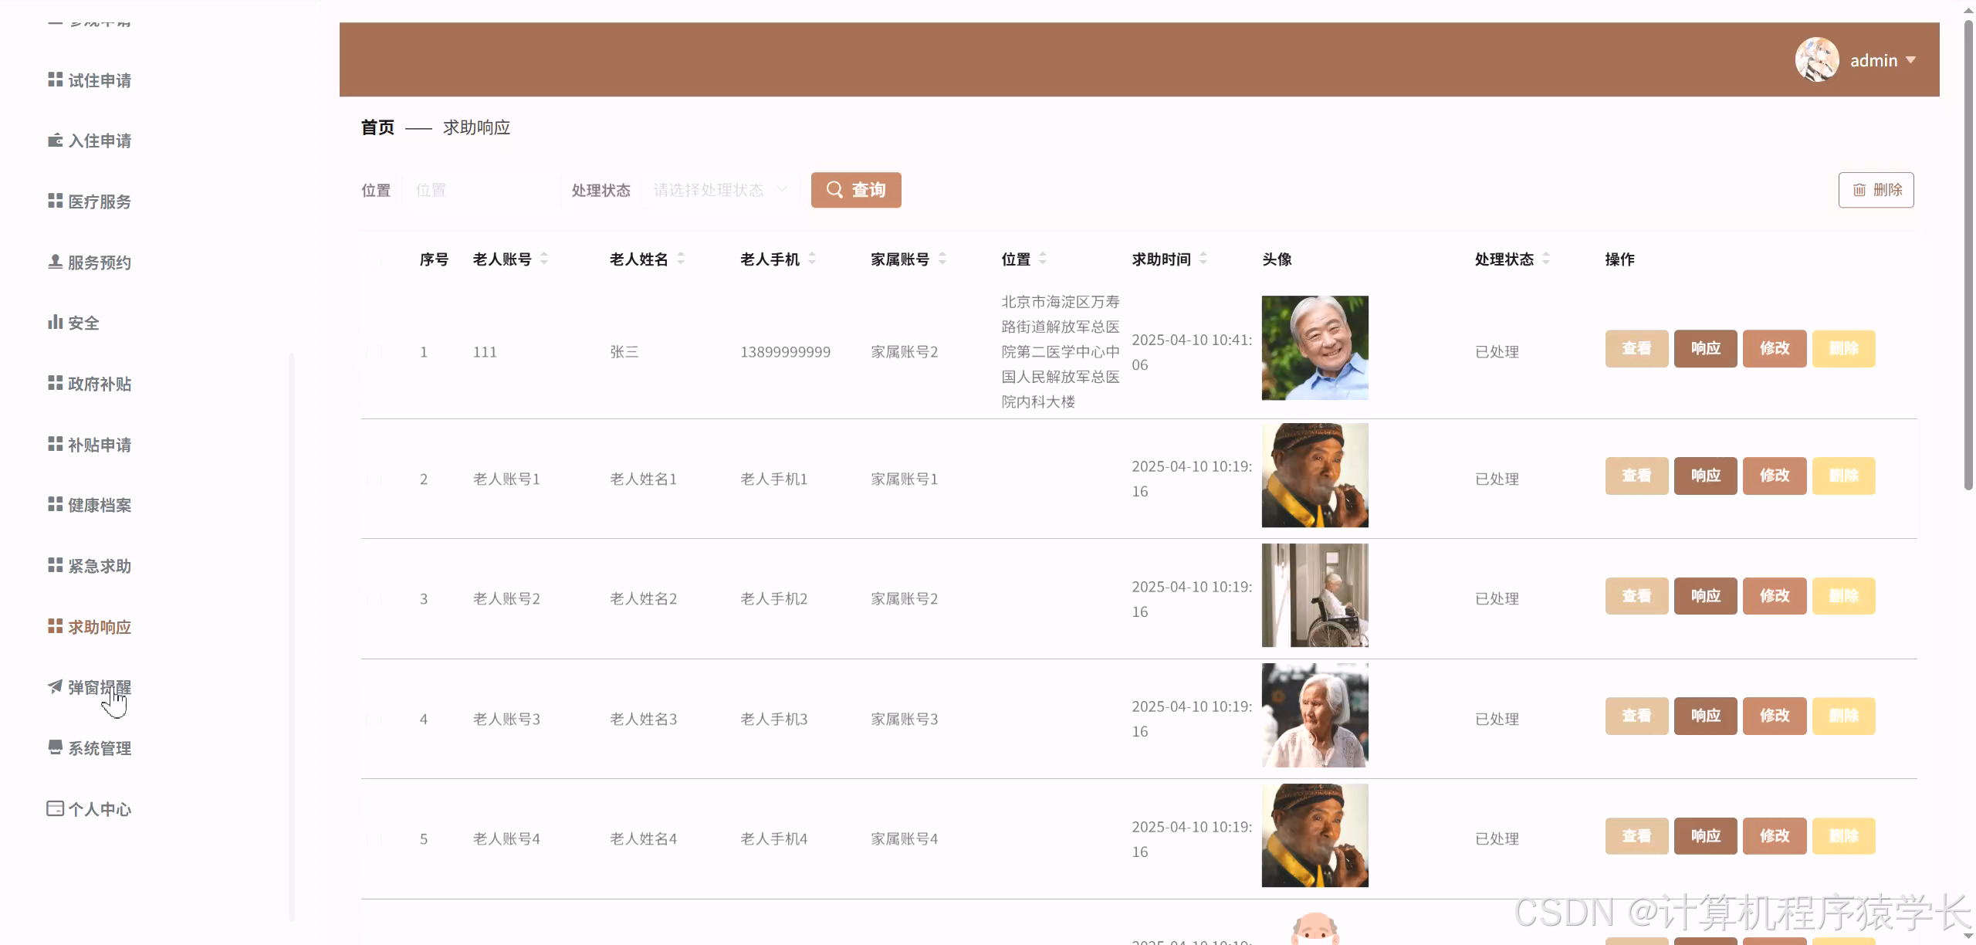Open the 处理状态 filter dropdown
1976x945 pixels.
tap(719, 190)
